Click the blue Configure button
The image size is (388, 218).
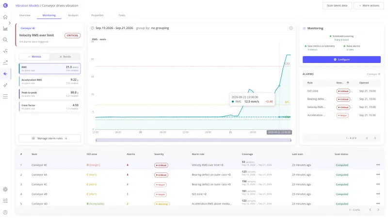(x=341, y=59)
